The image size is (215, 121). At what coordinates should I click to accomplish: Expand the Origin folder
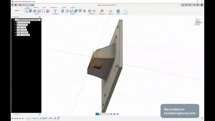(x=15, y=28)
